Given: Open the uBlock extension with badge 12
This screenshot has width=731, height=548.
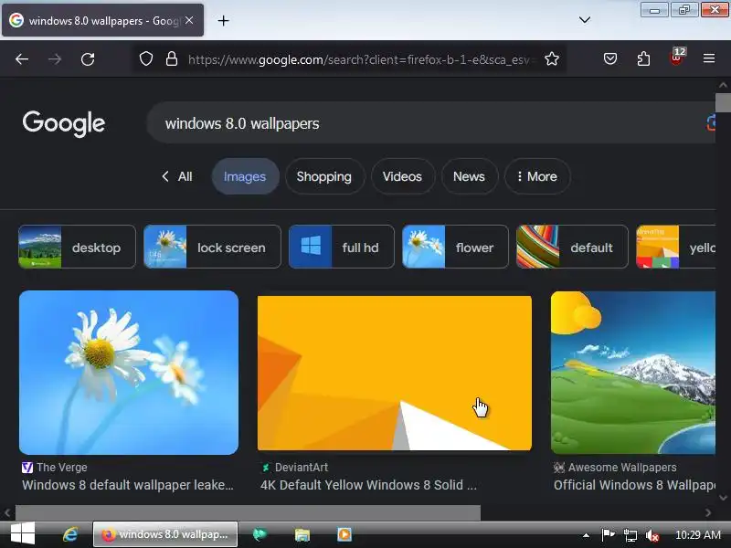Looking at the screenshot, I should (677, 58).
